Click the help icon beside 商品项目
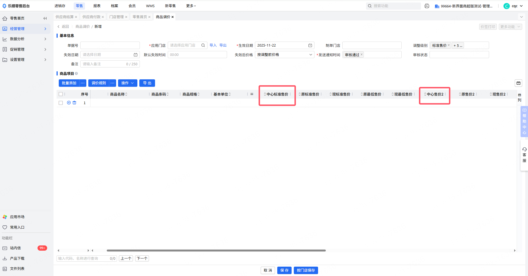The image size is (528, 276). coord(76,74)
